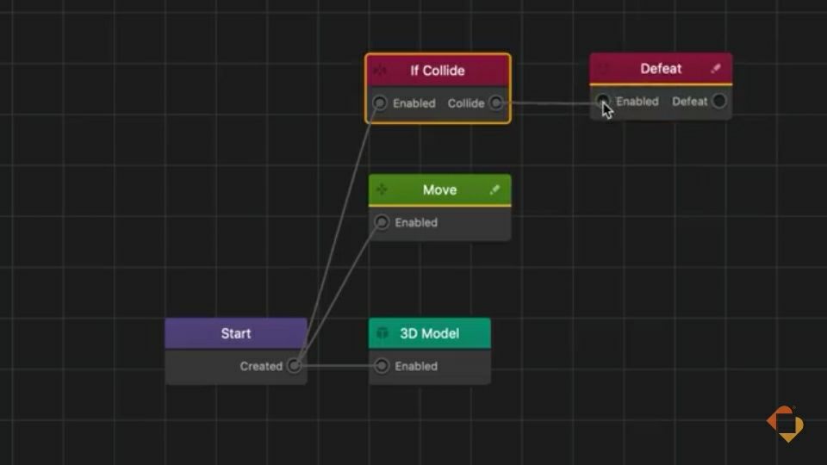Viewport: 827px width, 465px height.
Task: Click the move arrows icon on Move node
Action: point(382,189)
